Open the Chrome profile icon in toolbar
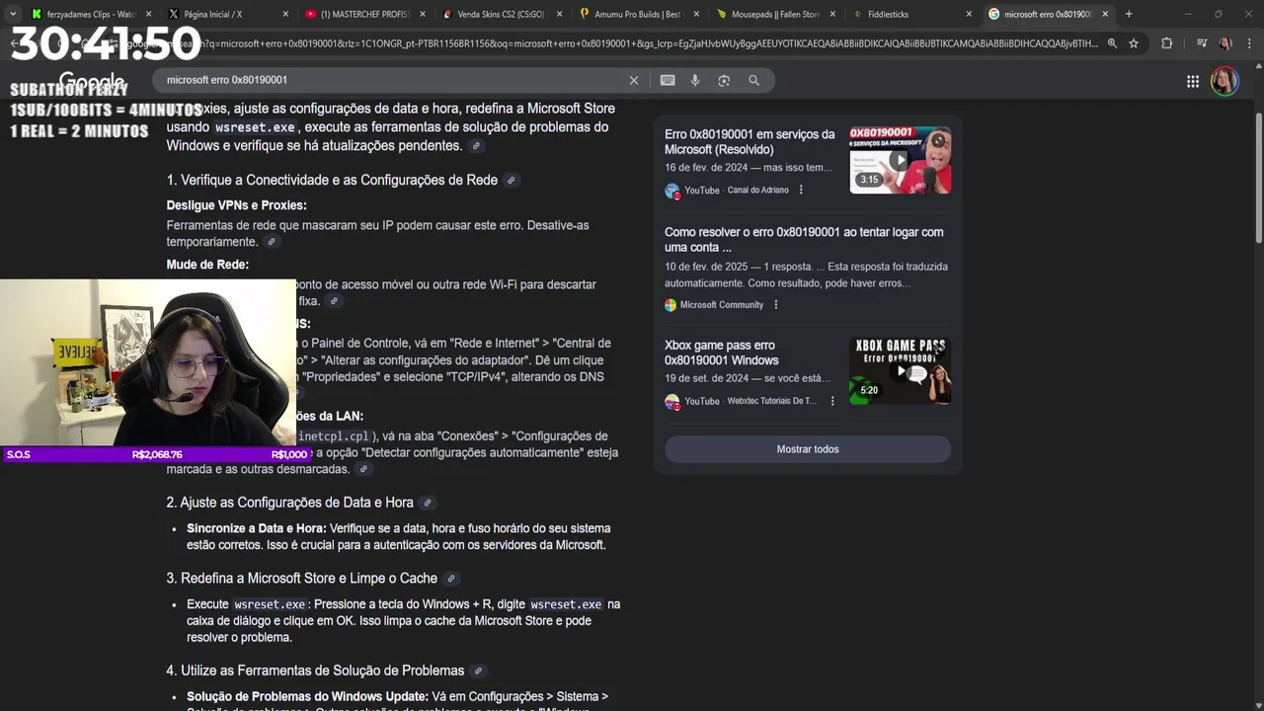Screen dimensions: 1264x711 click(x=1225, y=43)
